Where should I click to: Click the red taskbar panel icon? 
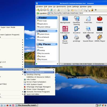7,105
